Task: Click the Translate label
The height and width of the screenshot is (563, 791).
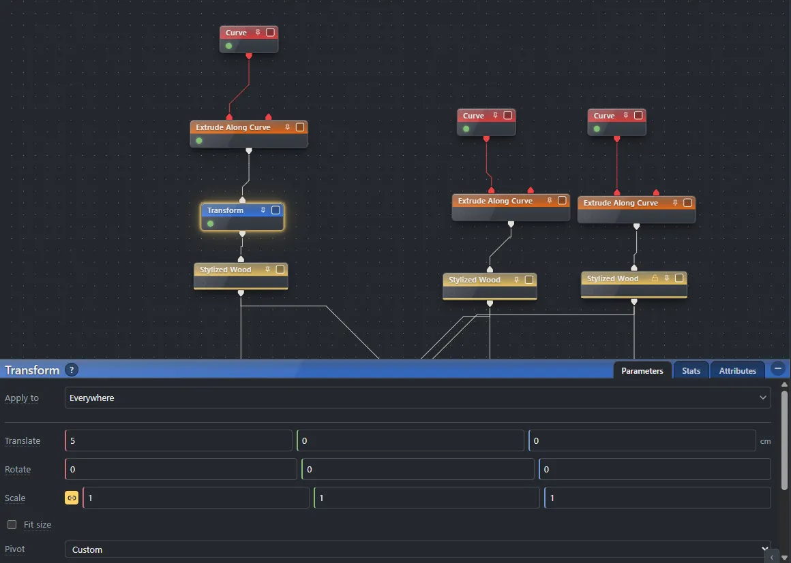Action: click(23, 440)
